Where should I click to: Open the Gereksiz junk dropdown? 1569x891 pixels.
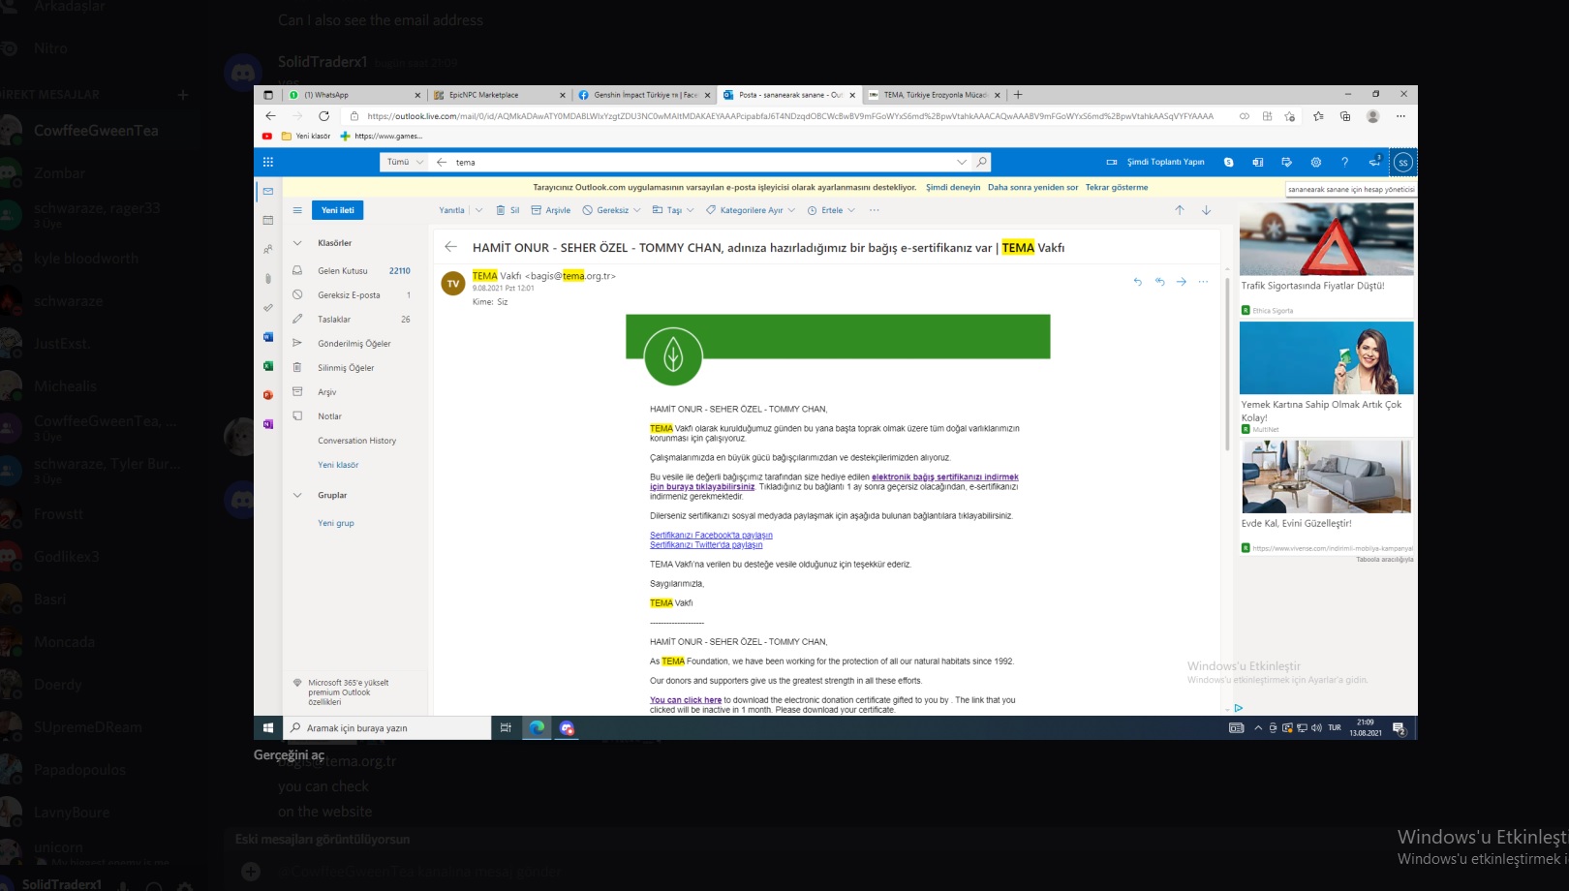(636, 210)
